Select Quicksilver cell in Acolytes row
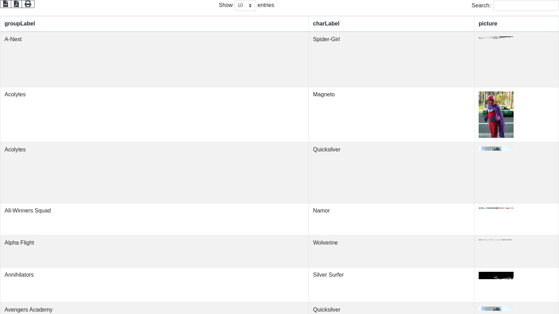 [x=391, y=173]
